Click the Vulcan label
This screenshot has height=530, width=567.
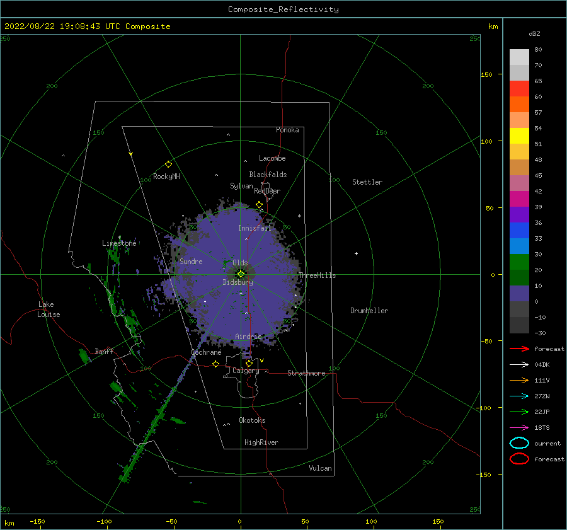click(320, 468)
